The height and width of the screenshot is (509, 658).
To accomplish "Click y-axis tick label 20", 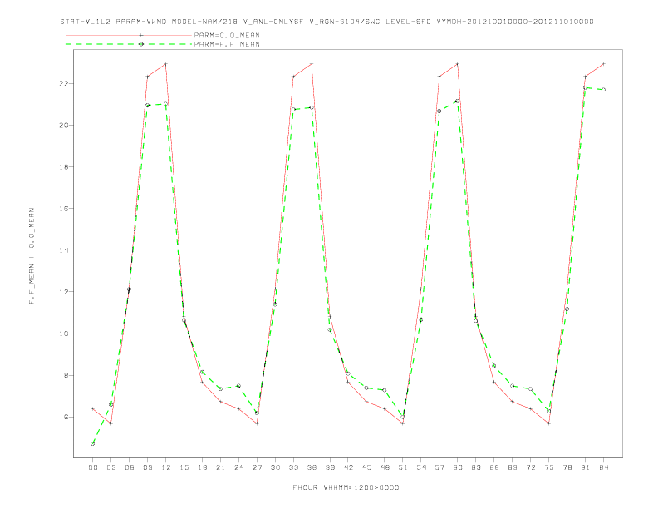I will pyautogui.click(x=65, y=125).
